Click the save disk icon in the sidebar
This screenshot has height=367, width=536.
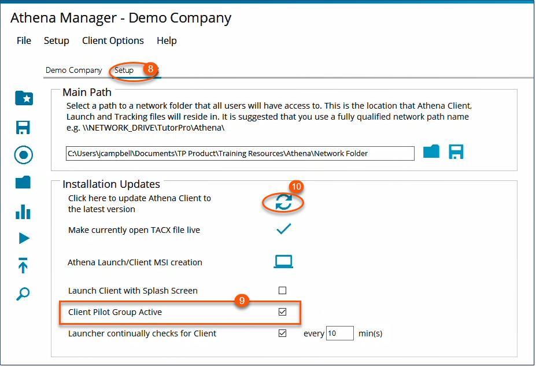click(x=23, y=127)
